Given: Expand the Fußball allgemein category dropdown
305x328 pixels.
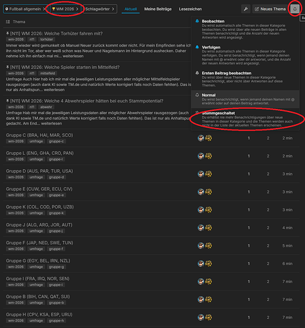Looking at the screenshot, I should [26, 9].
